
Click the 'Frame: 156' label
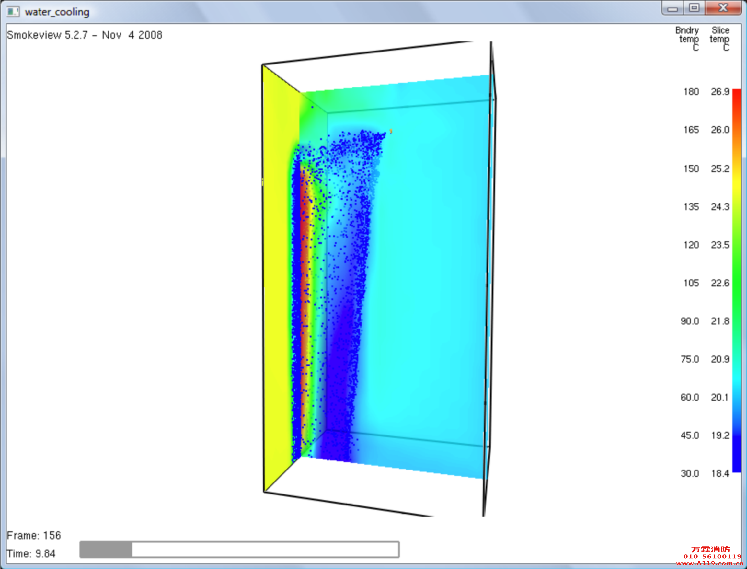tap(34, 536)
